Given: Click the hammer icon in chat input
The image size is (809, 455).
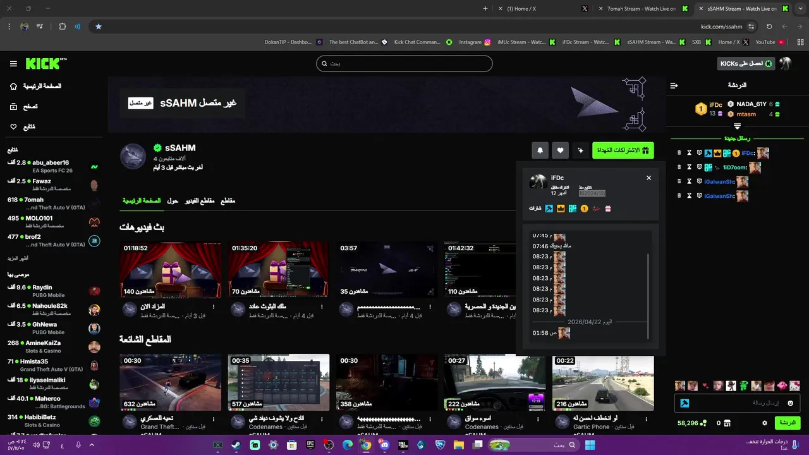Looking at the screenshot, I should pos(684,403).
